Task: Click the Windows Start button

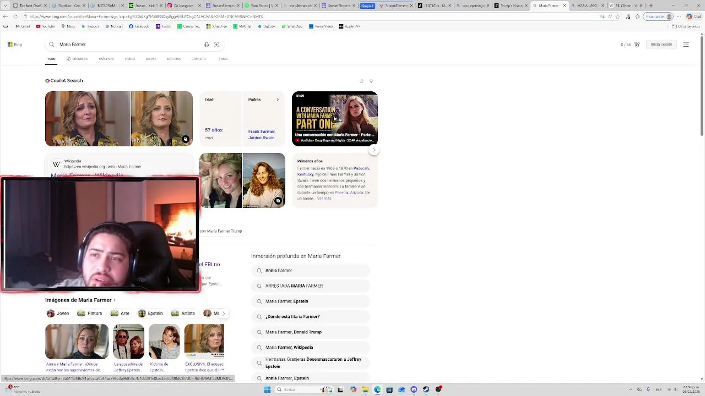Action: tap(267, 389)
